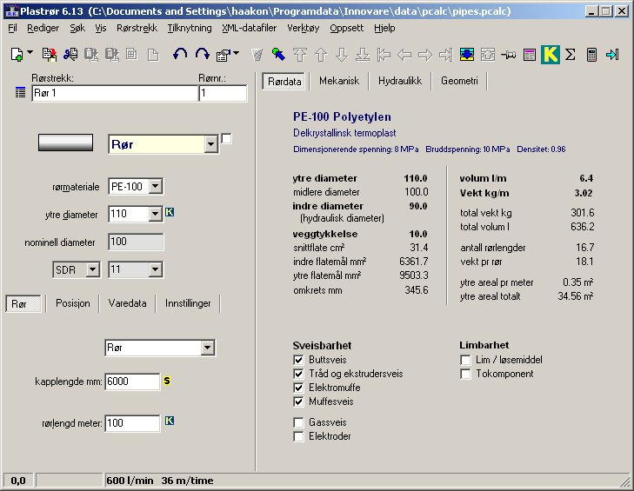Toggle the Buttsveis checkbox
The image size is (634, 491).
click(x=298, y=360)
